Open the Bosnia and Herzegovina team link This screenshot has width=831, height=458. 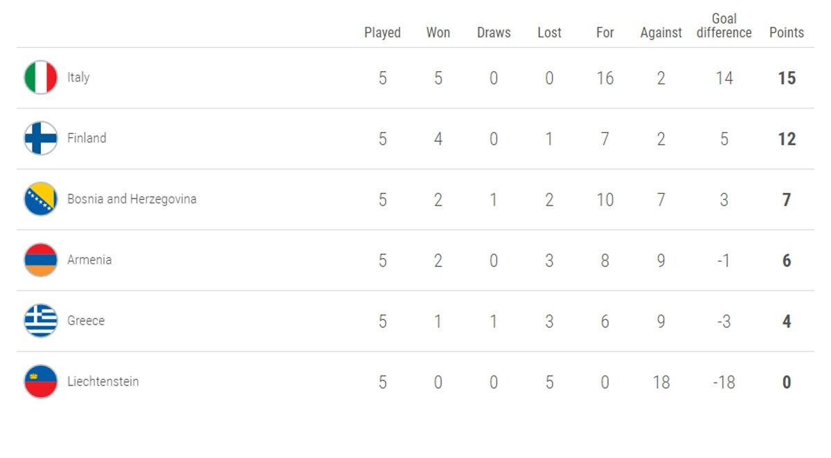pyautogui.click(x=132, y=199)
